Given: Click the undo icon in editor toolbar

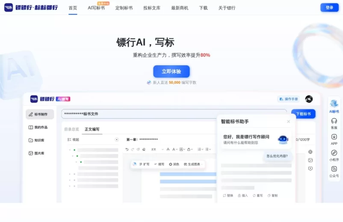Looking at the screenshot, I should click(x=127, y=149).
